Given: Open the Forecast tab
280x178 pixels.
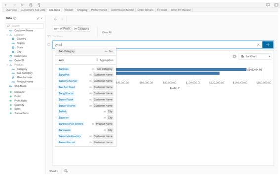Looking at the screenshot, I should click(x=162, y=10).
